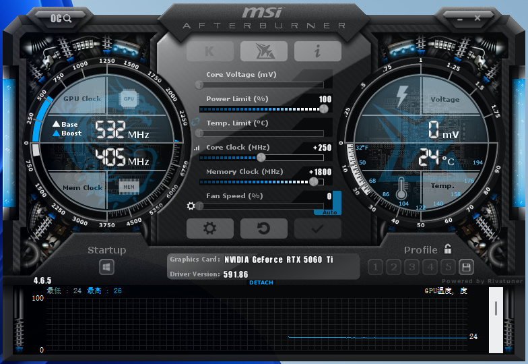Click the Temp. Limit slider handle

pyautogui.click(x=199, y=133)
